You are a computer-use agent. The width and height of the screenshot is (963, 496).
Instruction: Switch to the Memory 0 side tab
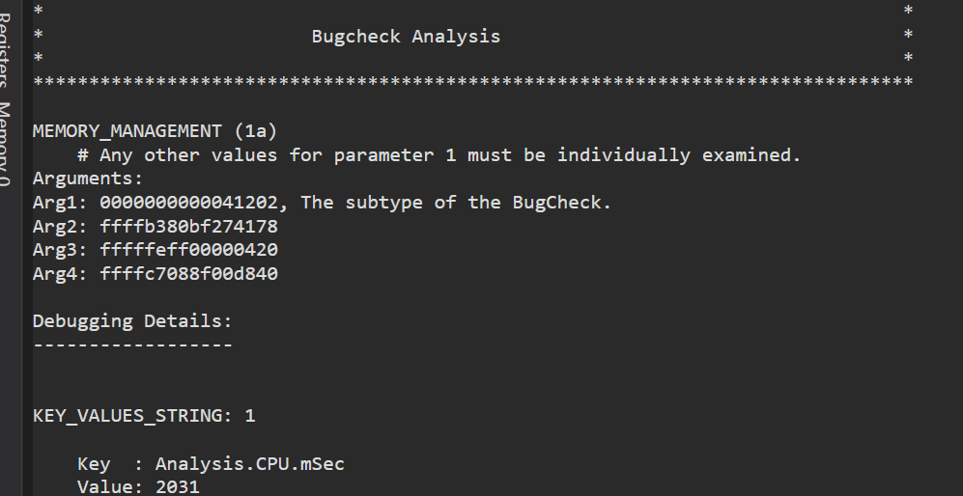(5, 144)
